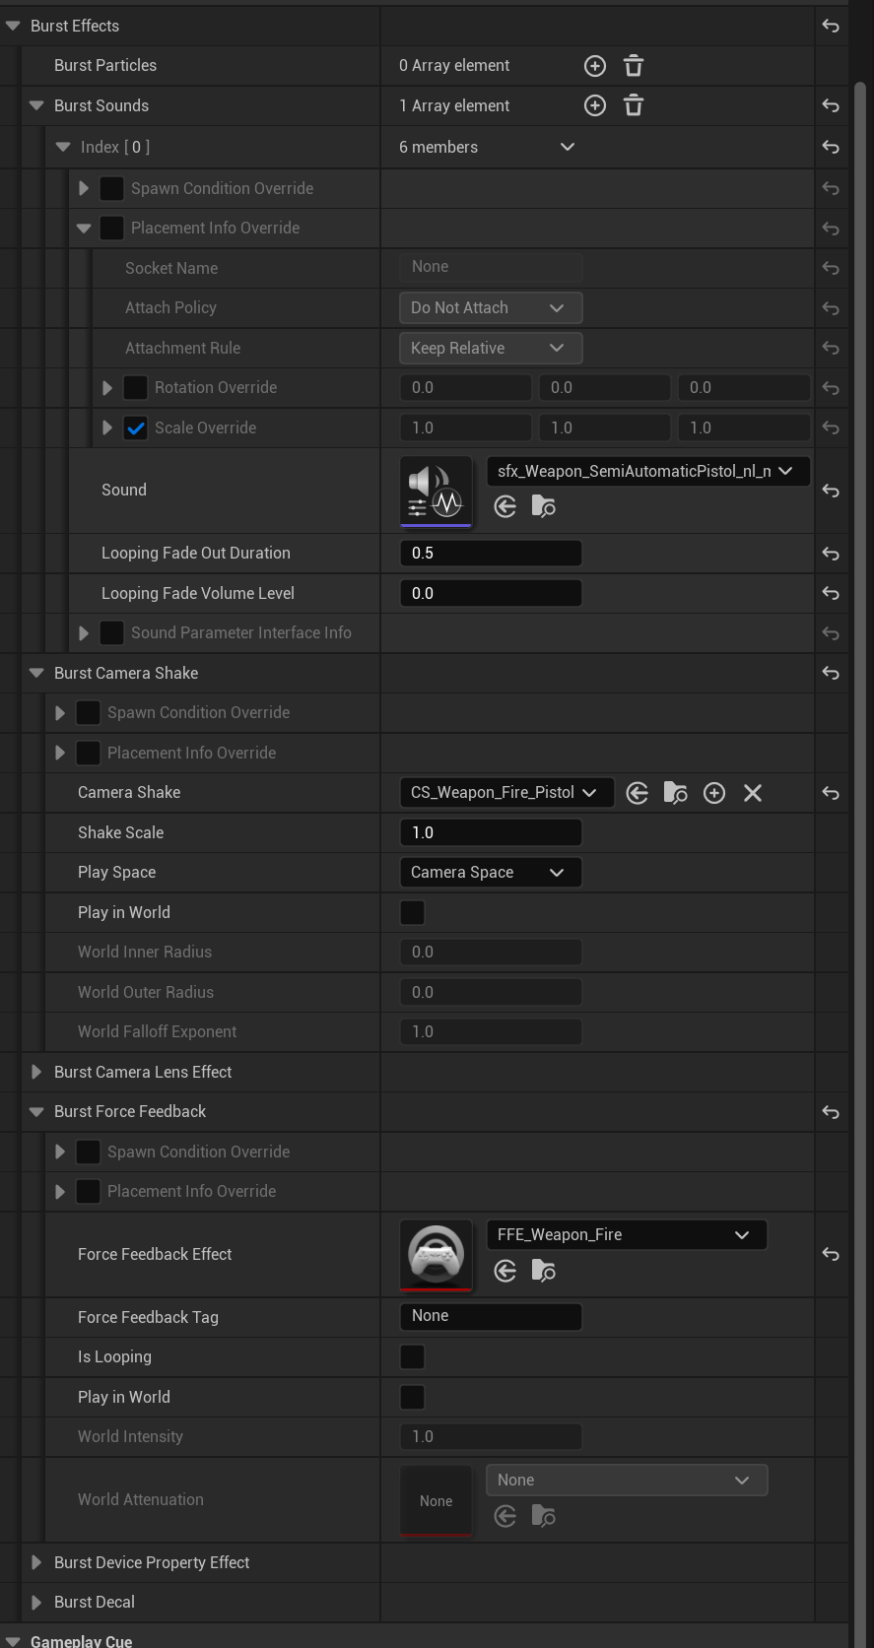Image resolution: width=874 pixels, height=1648 pixels.
Task: Collapse the Burst Force Feedback section
Action: point(36,1111)
